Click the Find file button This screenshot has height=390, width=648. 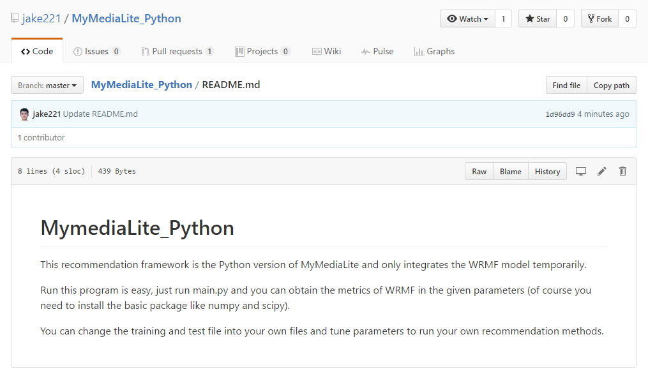pos(566,85)
